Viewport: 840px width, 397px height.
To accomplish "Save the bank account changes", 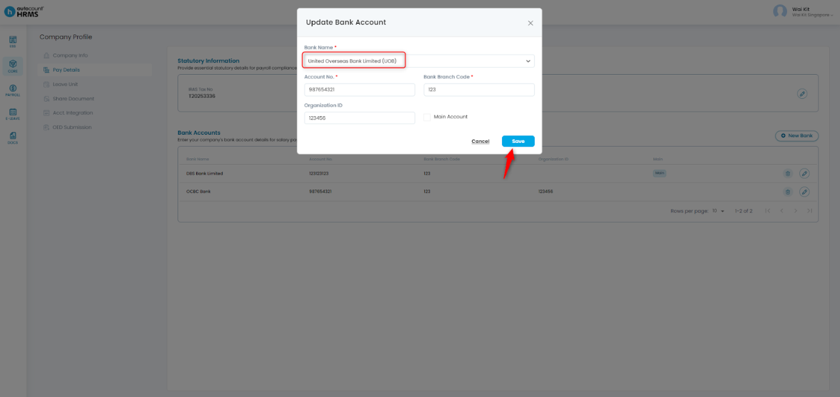I will pos(518,141).
